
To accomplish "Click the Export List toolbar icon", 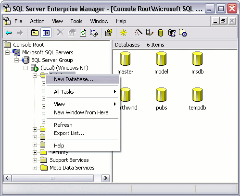I will pos(94,33).
